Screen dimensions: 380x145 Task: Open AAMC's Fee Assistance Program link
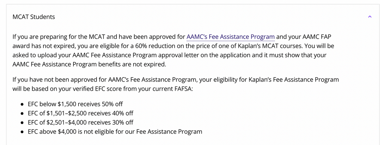[231, 36]
